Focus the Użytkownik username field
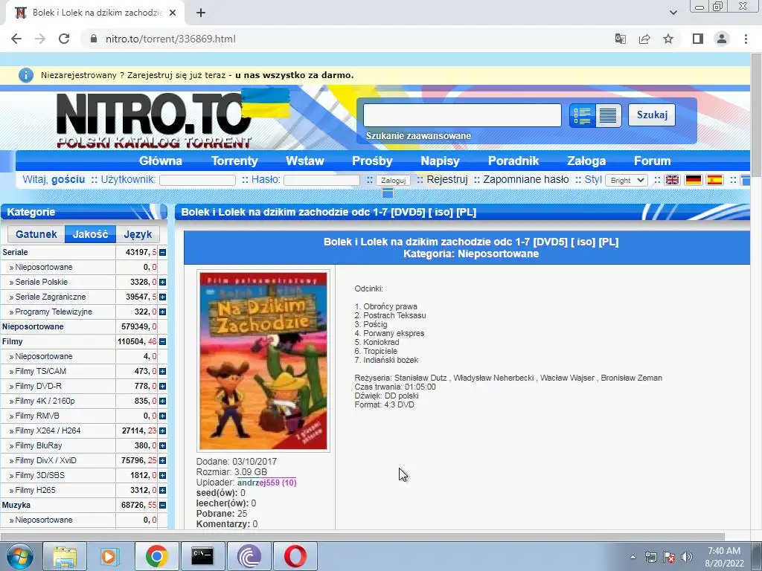The height and width of the screenshot is (571, 762). [197, 180]
